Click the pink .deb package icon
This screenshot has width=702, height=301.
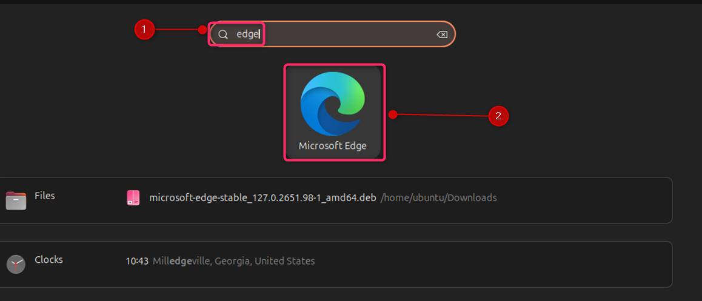(x=133, y=198)
